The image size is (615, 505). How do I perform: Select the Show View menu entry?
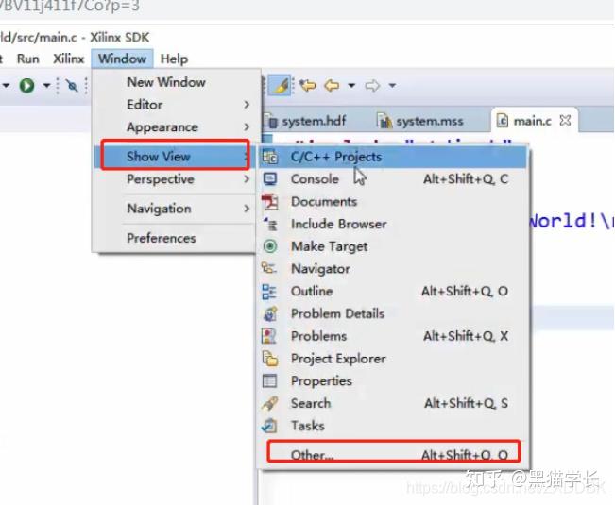coord(175,157)
